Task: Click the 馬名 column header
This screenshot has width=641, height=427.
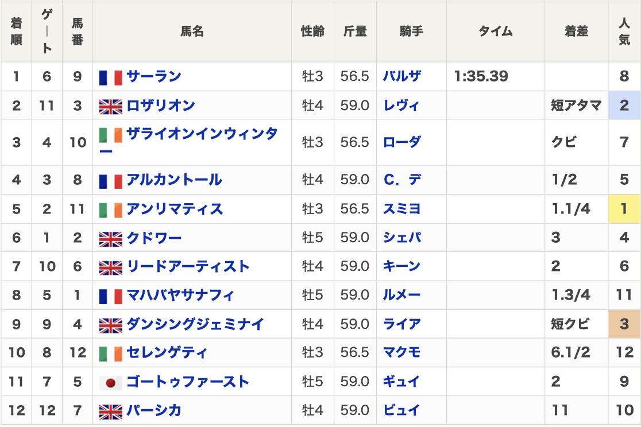Action: pos(192,32)
